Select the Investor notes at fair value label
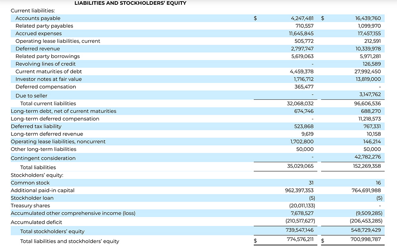 tap(48, 79)
